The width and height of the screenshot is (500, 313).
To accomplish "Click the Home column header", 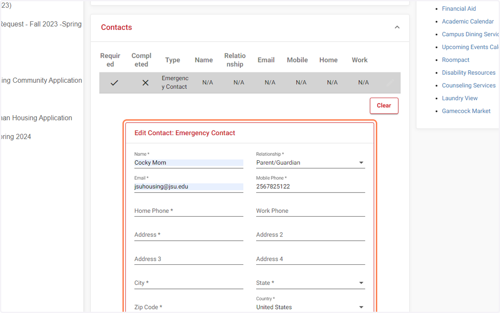I will [x=328, y=60].
